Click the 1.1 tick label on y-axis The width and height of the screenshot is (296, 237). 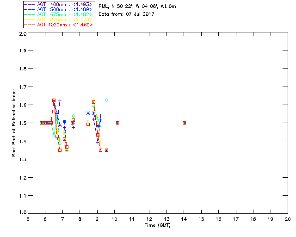point(23,196)
